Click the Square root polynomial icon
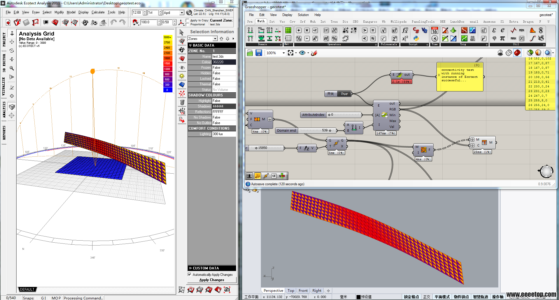559x300 pixels. (383, 38)
